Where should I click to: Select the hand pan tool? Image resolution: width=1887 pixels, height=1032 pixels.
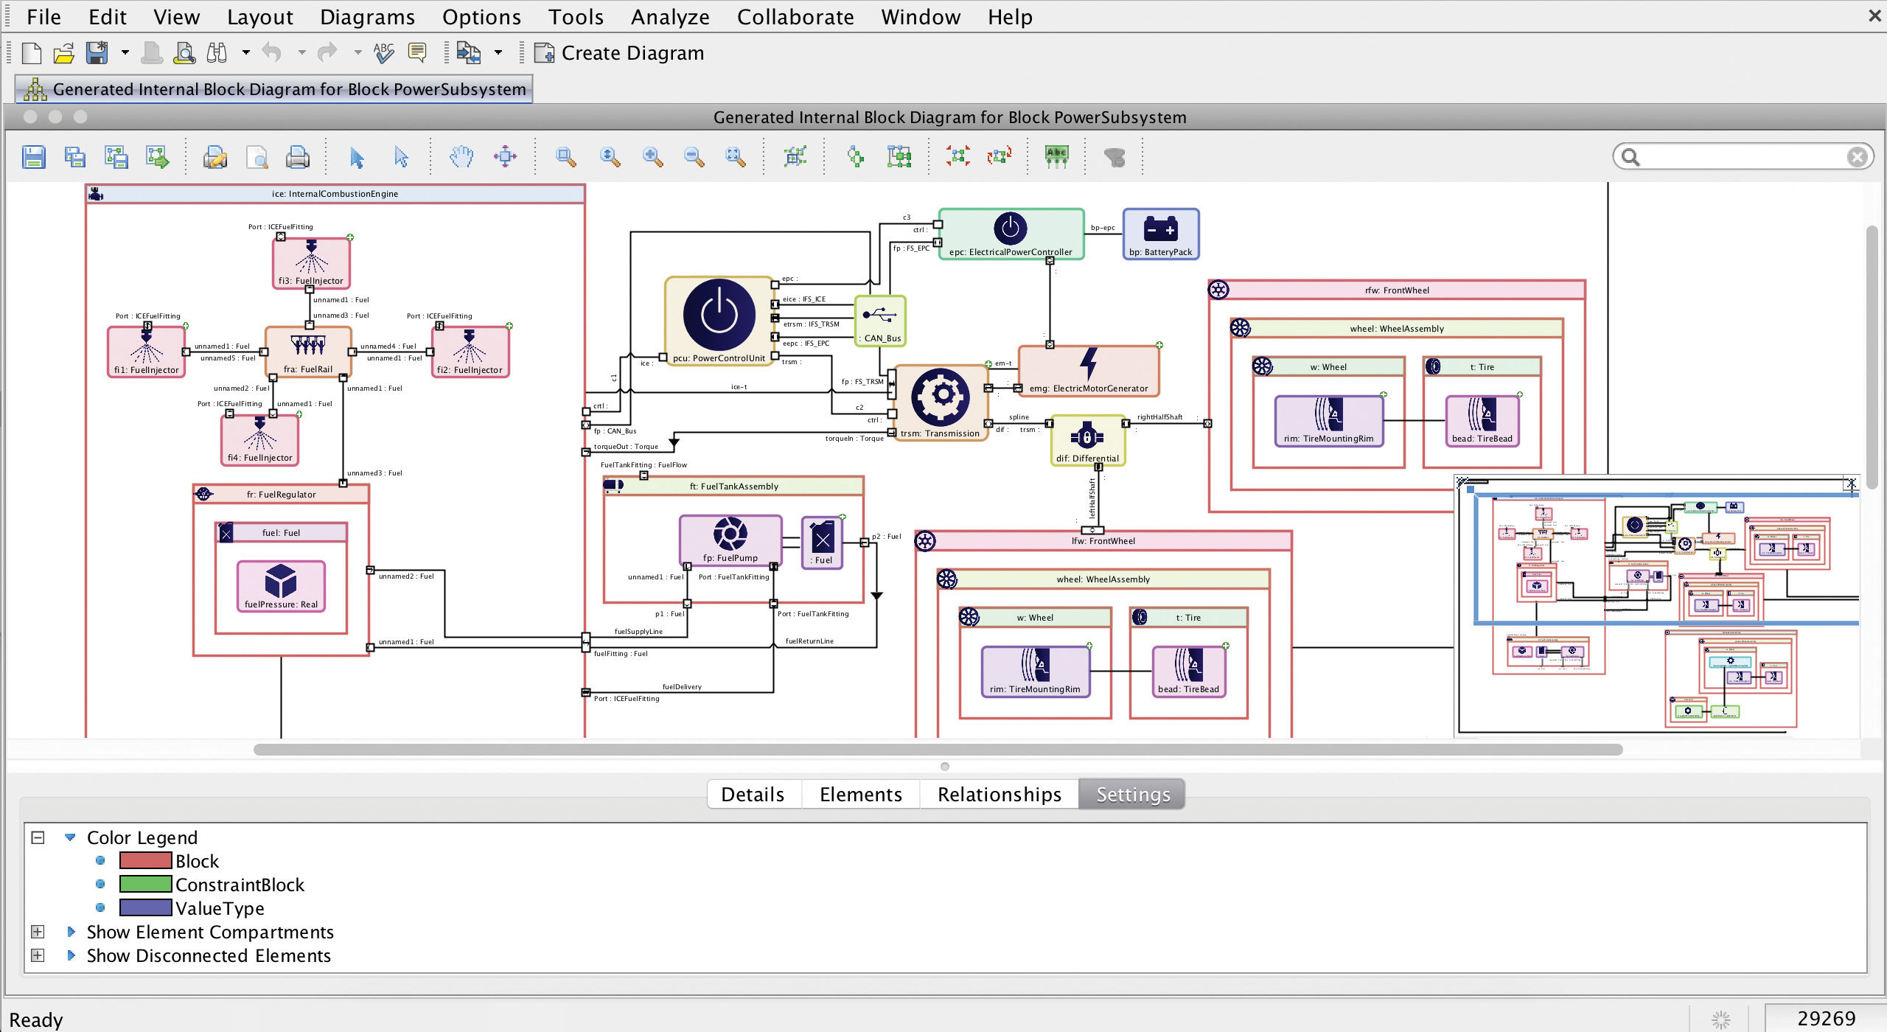coord(462,156)
